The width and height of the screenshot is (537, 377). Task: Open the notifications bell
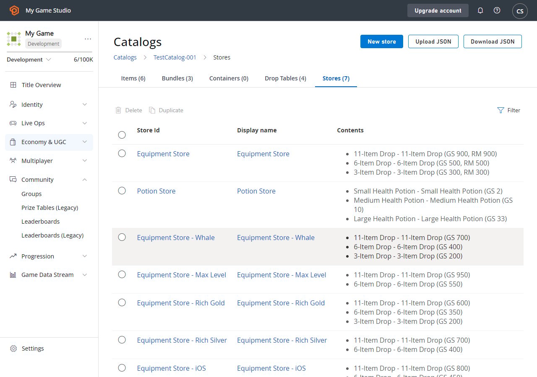click(x=480, y=10)
